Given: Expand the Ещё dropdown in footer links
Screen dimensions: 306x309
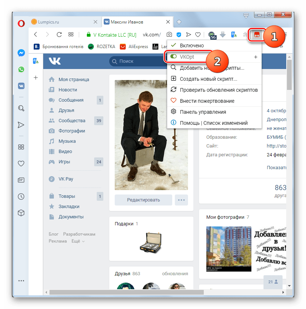Looking at the screenshot, I should tap(78, 241).
